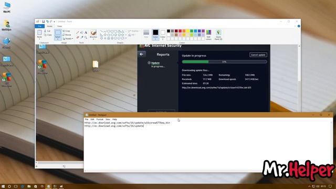
Task: Select the Magnifier tool
Action: pyautogui.click(x=86, y=37)
